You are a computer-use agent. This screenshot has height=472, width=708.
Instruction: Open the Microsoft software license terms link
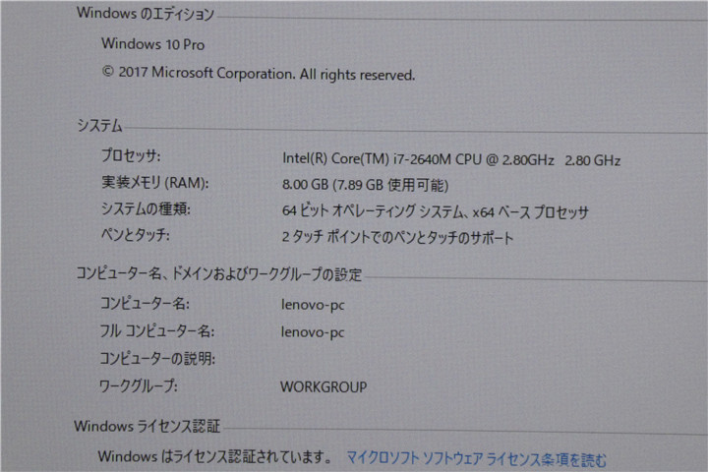tap(476, 459)
